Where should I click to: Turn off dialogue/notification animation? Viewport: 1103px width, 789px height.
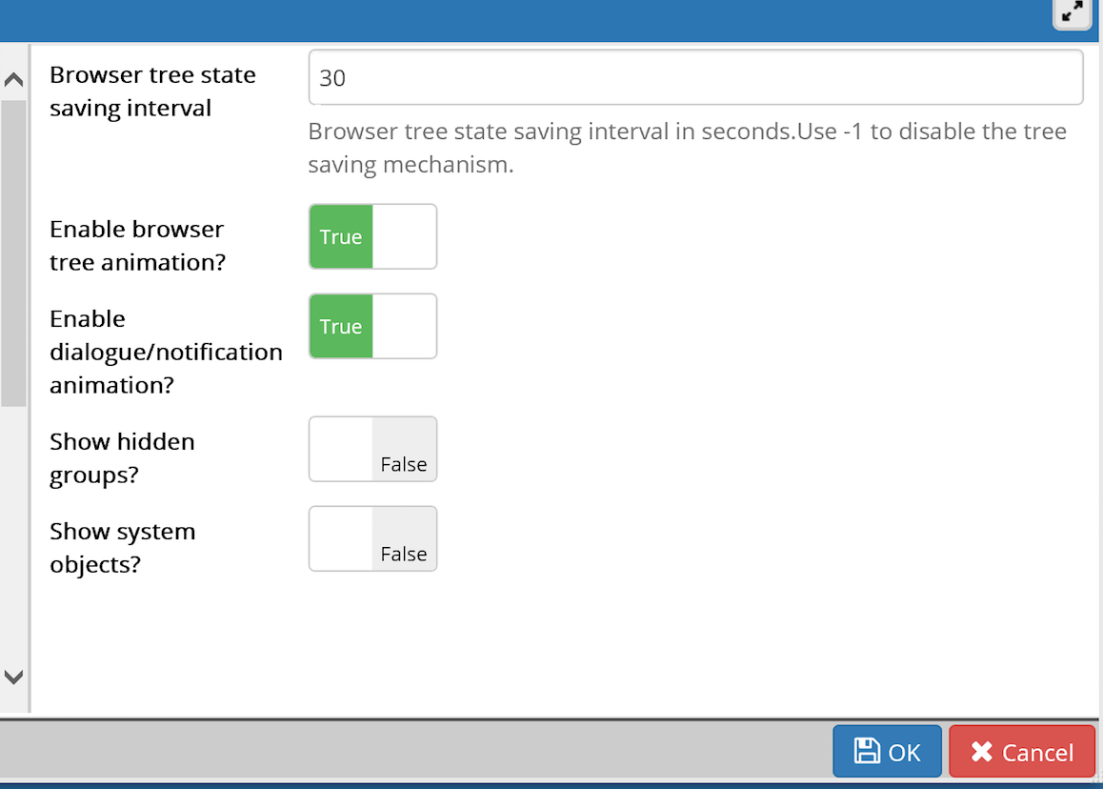point(372,326)
